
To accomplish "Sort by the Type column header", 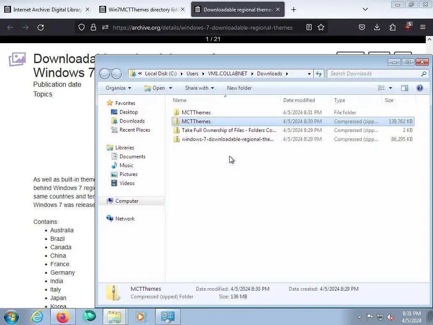I will pos(356,100).
